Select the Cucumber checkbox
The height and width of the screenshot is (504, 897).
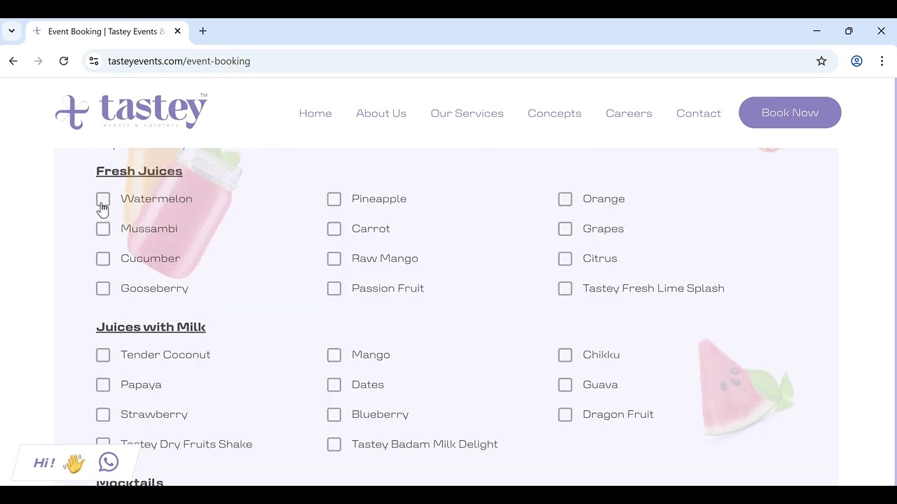click(x=103, y=258)
